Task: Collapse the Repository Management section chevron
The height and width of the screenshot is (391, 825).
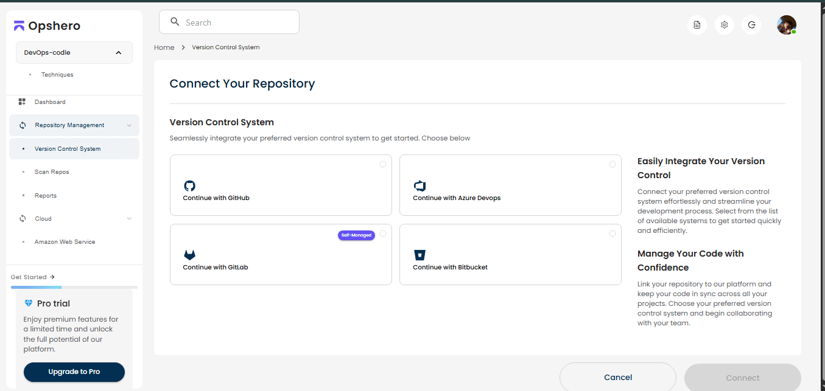Action: pyautogui.click(x=129, y=125)
